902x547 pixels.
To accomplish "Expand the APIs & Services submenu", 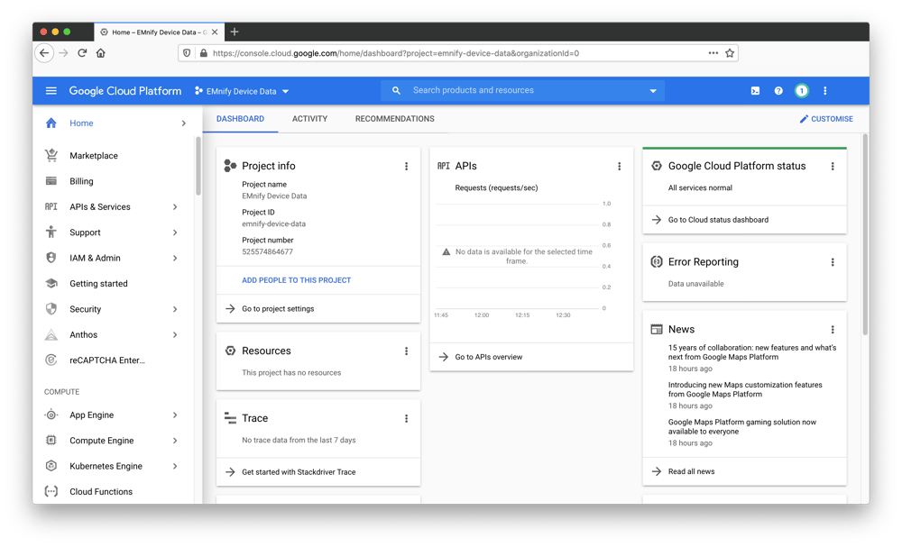I will 175,207.
